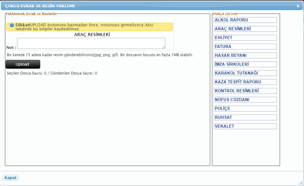Click the blue info icon beside Dikkat

(x=12, y=25)
